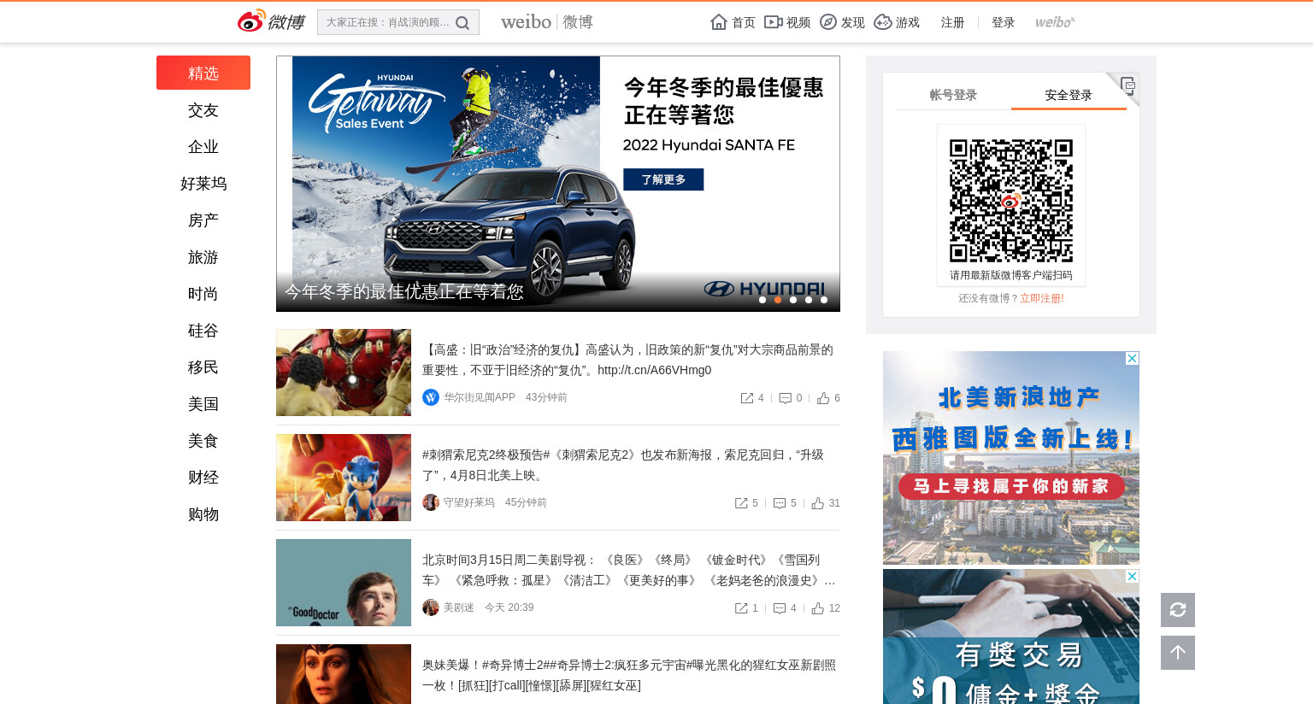Click 华尔街见闻APP avatar icon
This screenshot has height=704, width=1313.
point(431,397)
